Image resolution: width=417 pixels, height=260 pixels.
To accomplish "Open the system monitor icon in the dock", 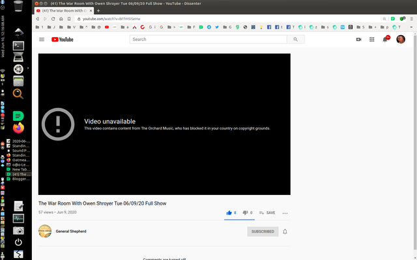I will pyautogui.click(x=18, y=218).
